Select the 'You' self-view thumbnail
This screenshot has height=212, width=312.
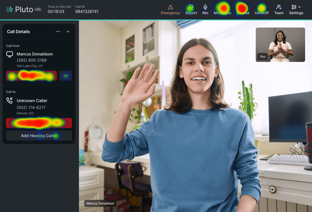(280, 45)
